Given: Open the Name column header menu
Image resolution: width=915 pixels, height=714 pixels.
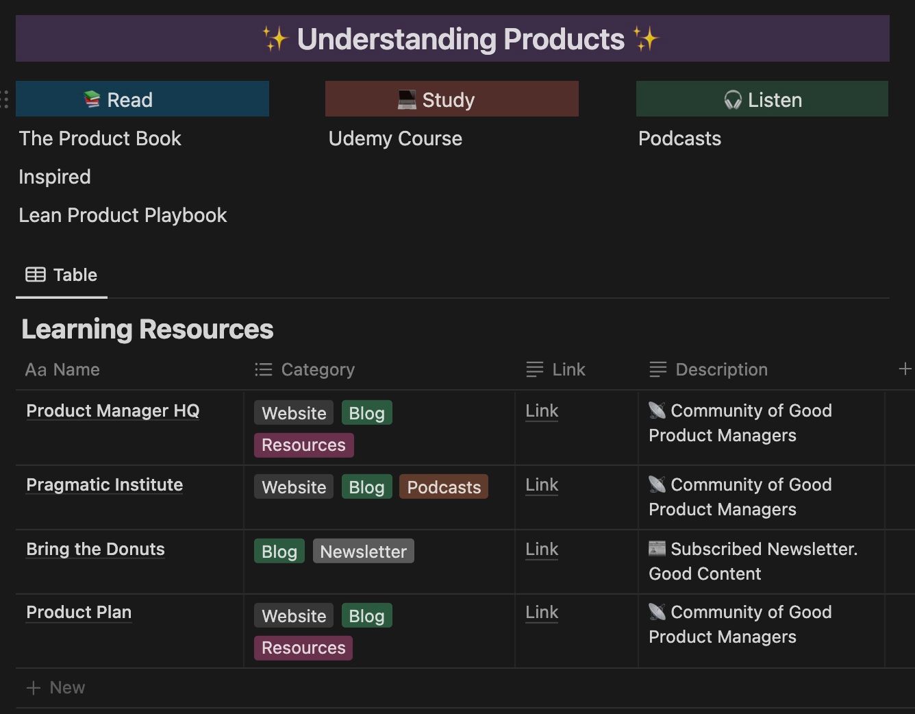Looking at the screenshot, I should coord(62,370).
